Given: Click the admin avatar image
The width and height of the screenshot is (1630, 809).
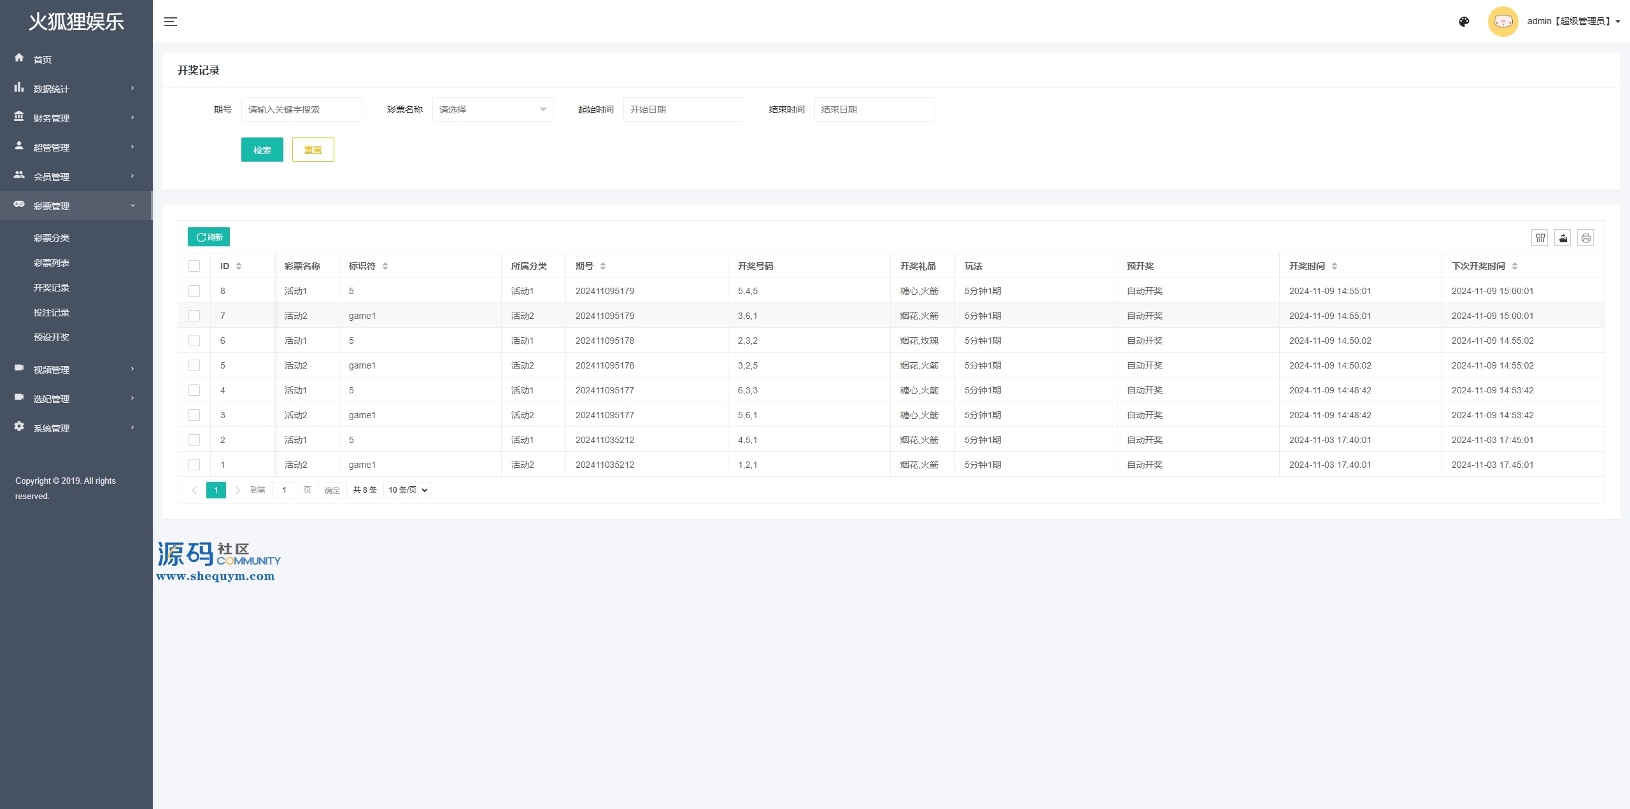Looking at the screenshot, I should coord(1503,22).
